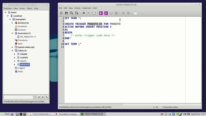Open the Help menu in FlameRobin
The image size is (206, 116).
(36, 8)
